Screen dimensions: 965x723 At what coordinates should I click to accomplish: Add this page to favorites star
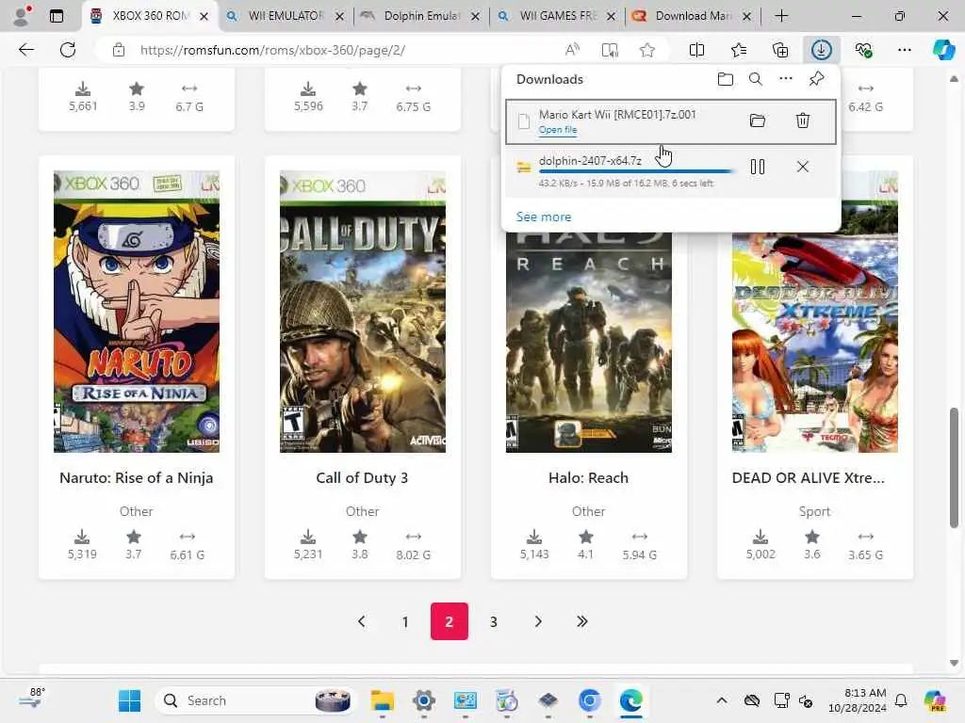[646, 50]
